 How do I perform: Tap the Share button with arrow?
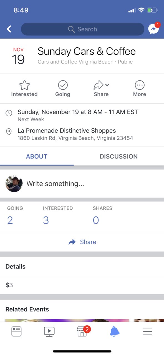82,242
